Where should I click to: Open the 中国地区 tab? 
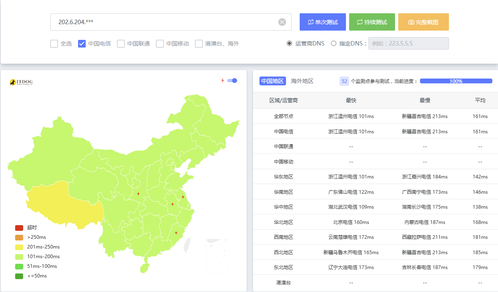pos(272,81)
